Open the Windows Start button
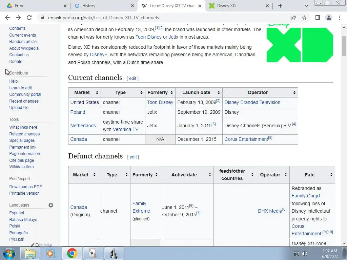The image size is (347, 260). [9, 253]
